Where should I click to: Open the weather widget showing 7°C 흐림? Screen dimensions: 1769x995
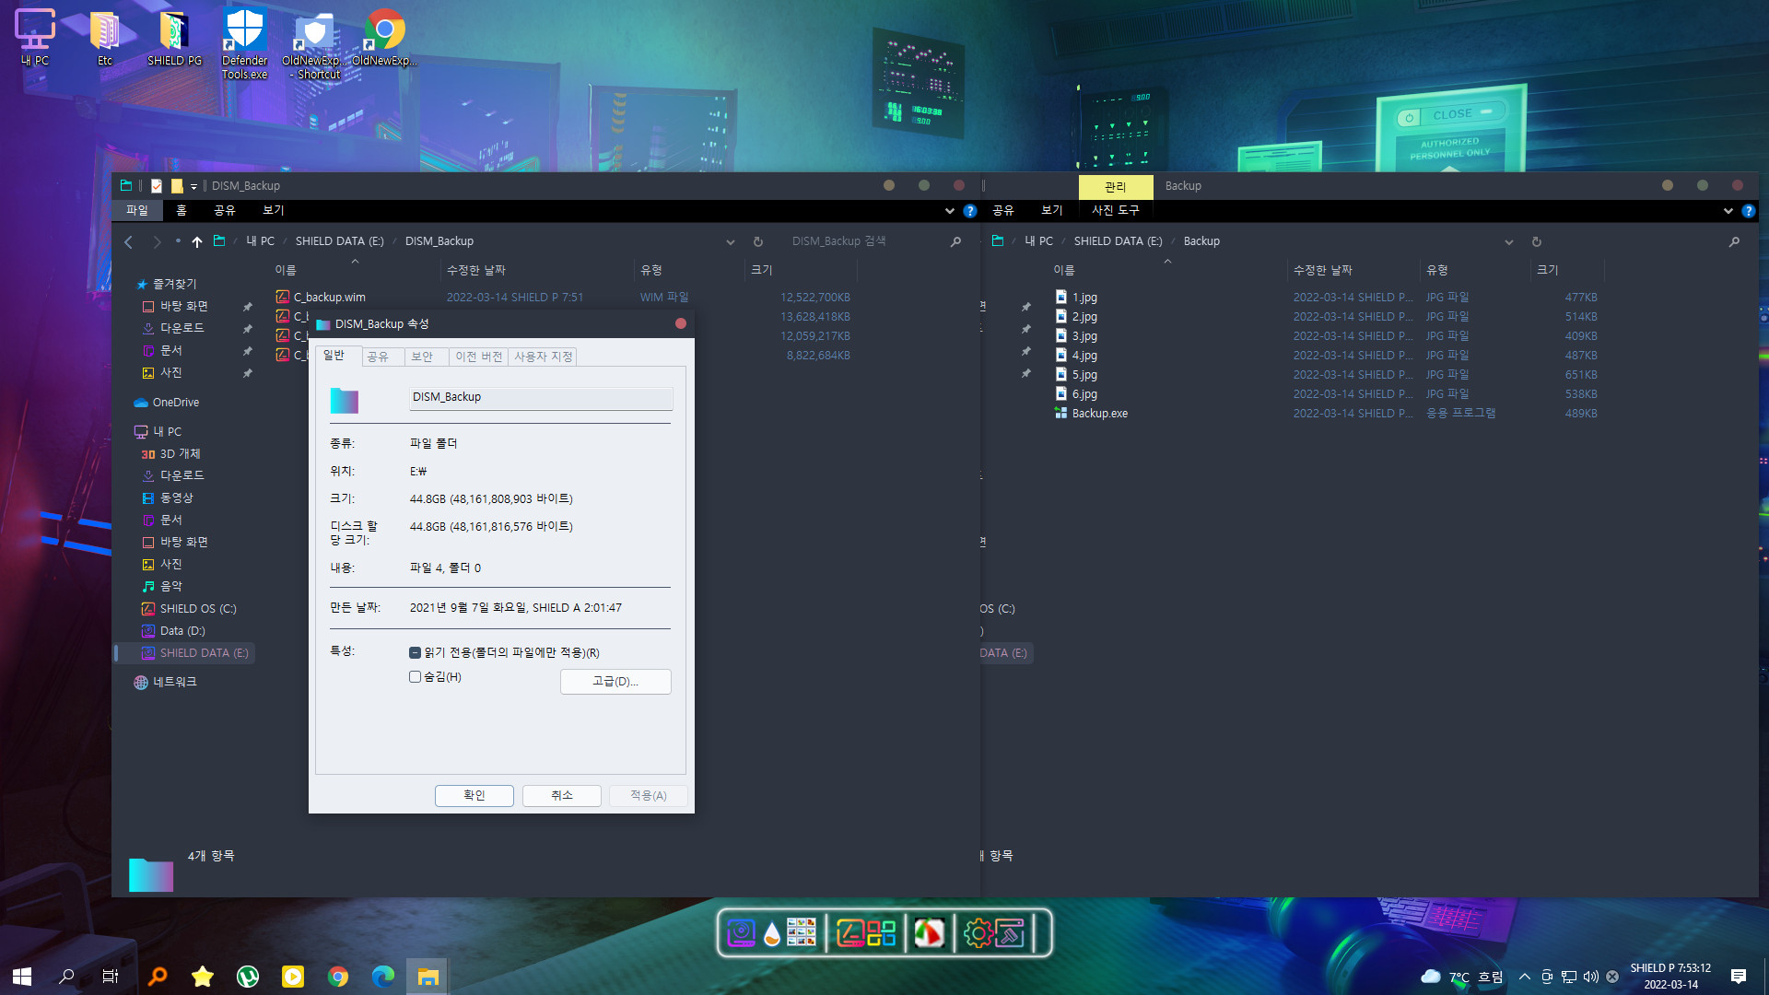1462,977
